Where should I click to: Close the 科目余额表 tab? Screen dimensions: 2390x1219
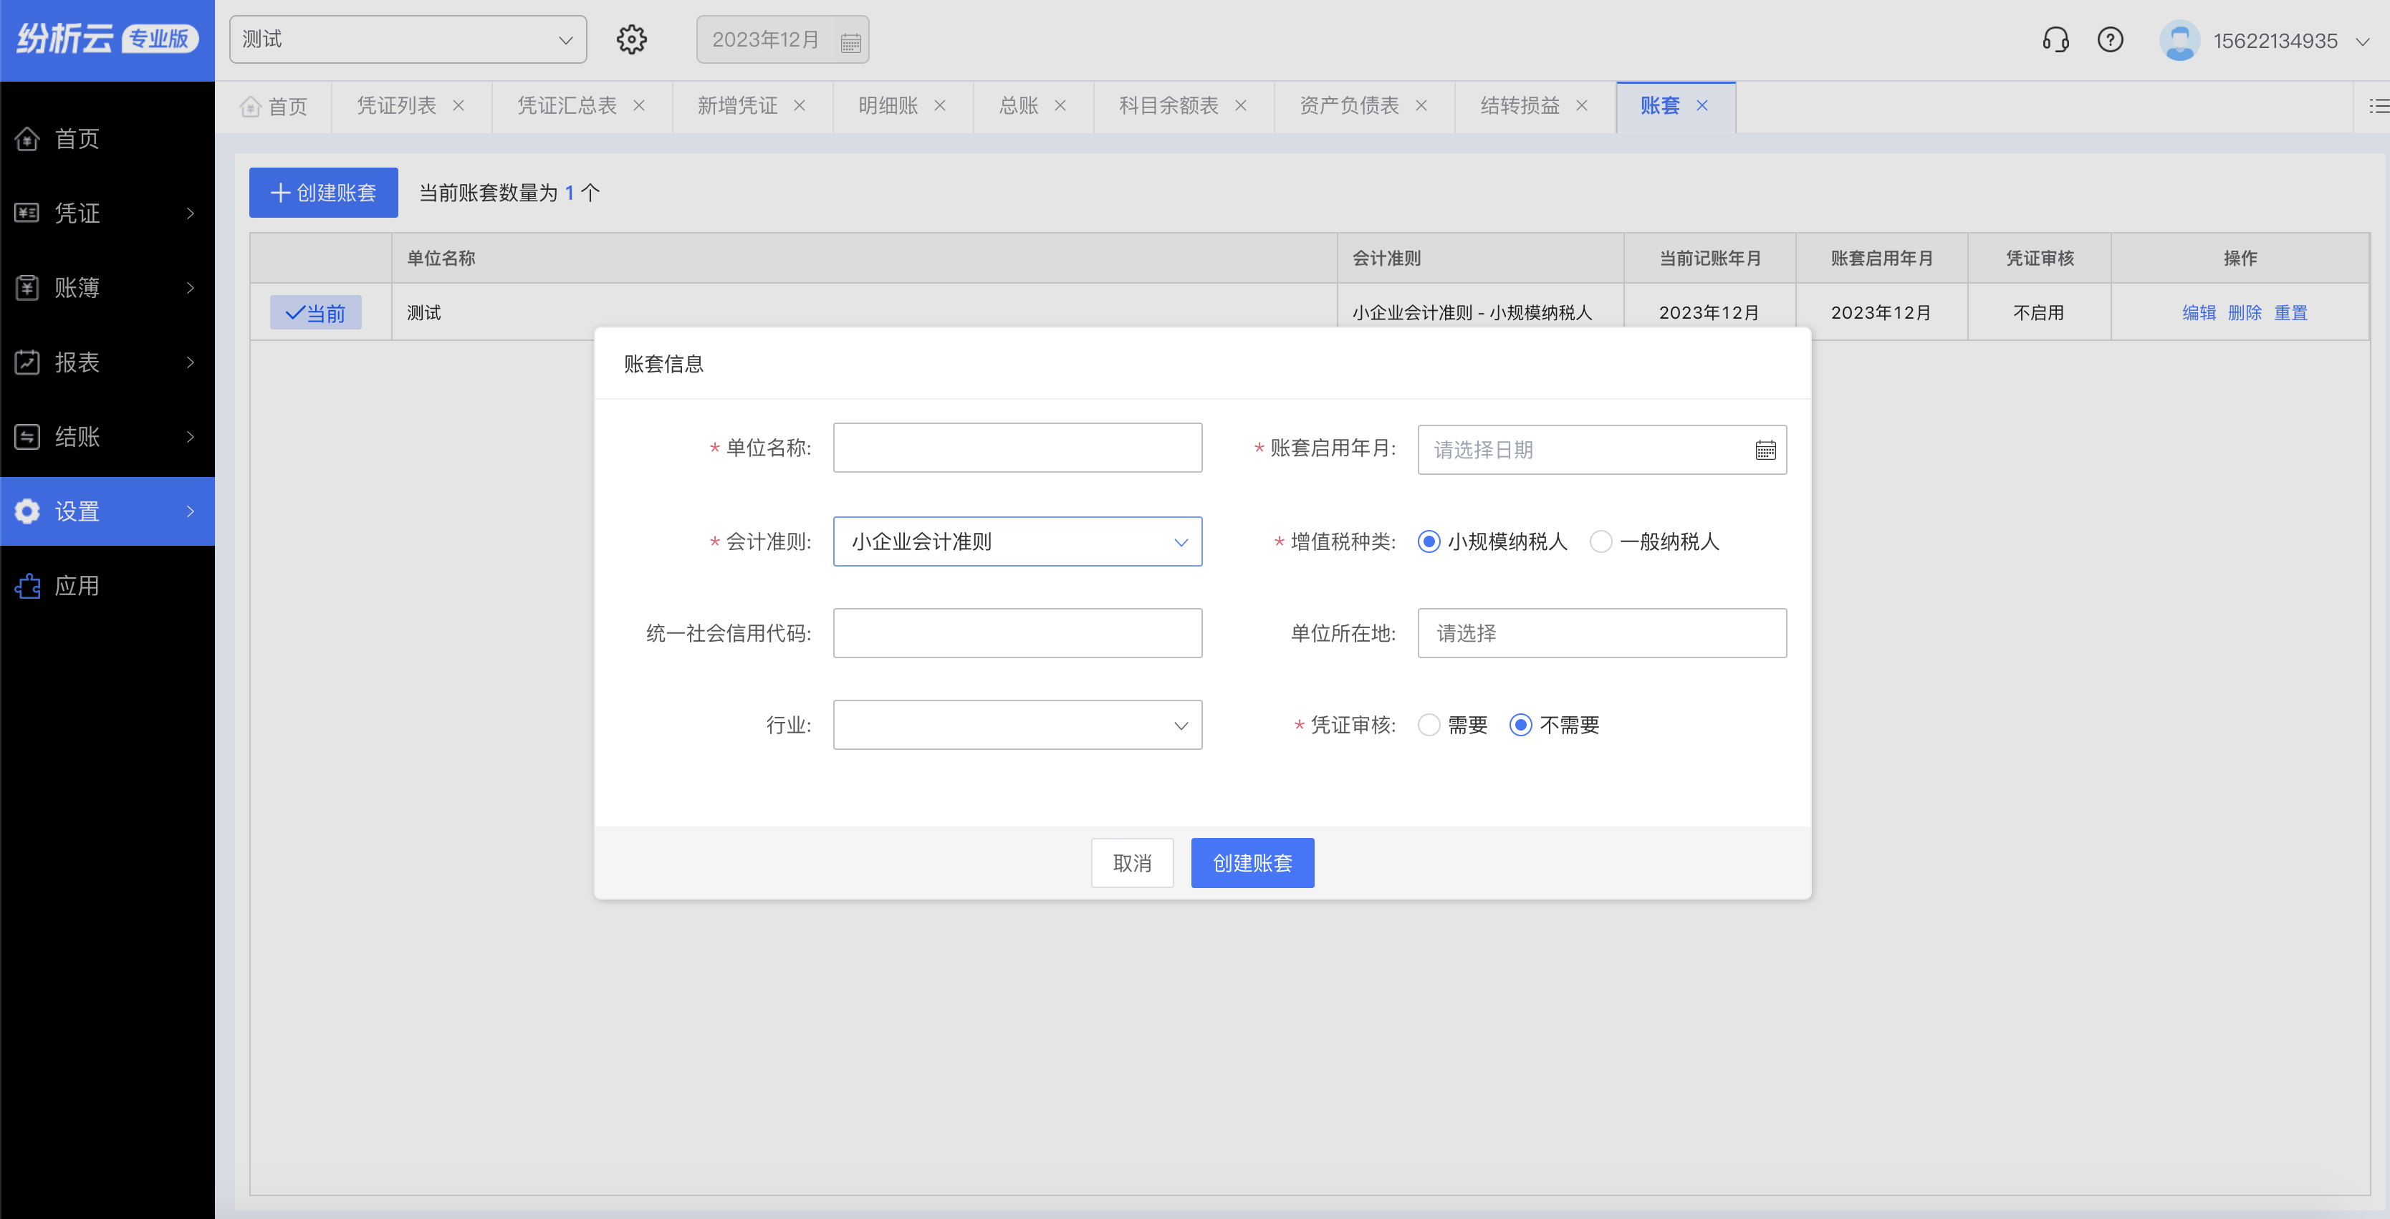pos(1240,106)
